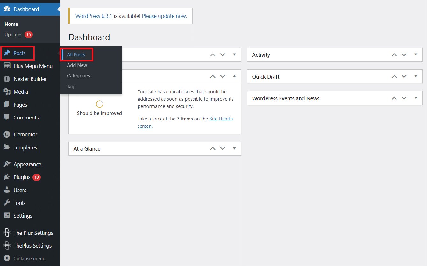Click the Plugins plug icon

7,177
